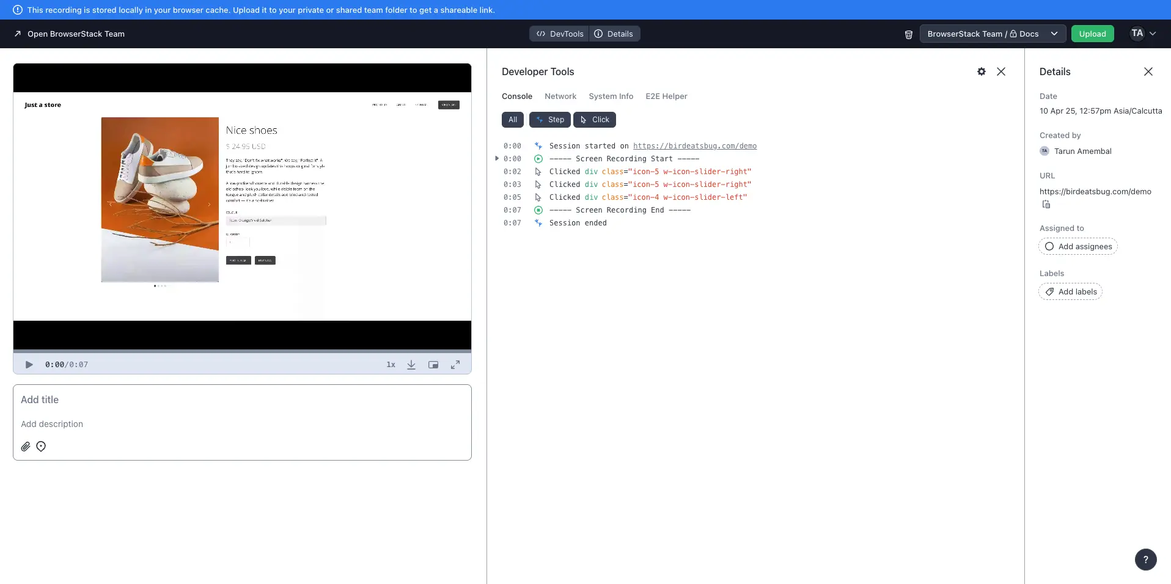Select the All console filter

click(x=513, y=120)
